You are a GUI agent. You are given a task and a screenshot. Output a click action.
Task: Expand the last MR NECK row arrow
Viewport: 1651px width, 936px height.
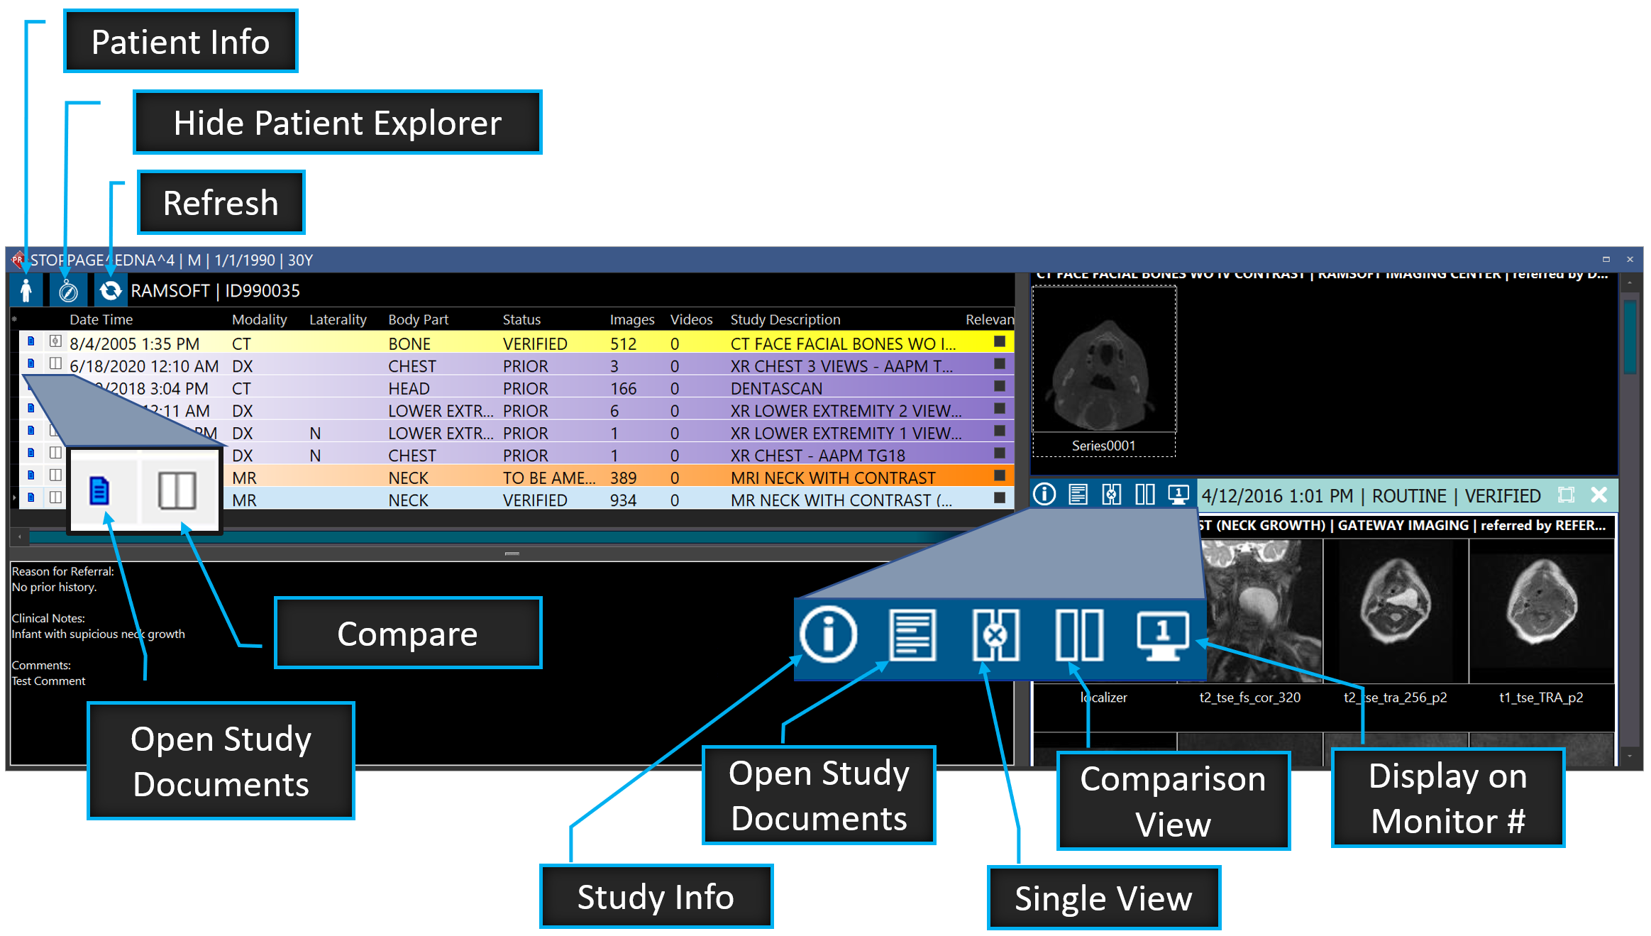click(x=14, y=499)
